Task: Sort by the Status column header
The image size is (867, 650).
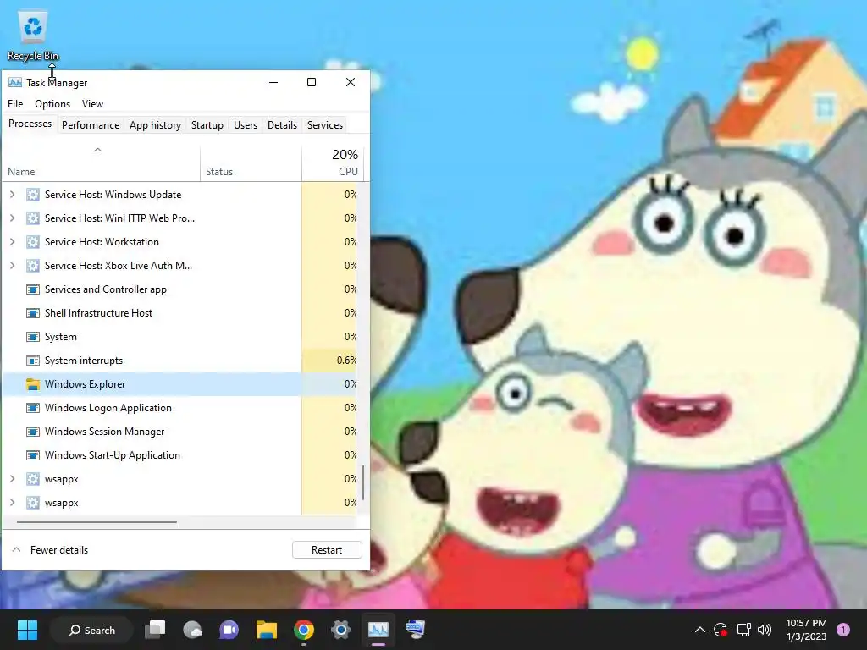Action: tap(251, 163)
